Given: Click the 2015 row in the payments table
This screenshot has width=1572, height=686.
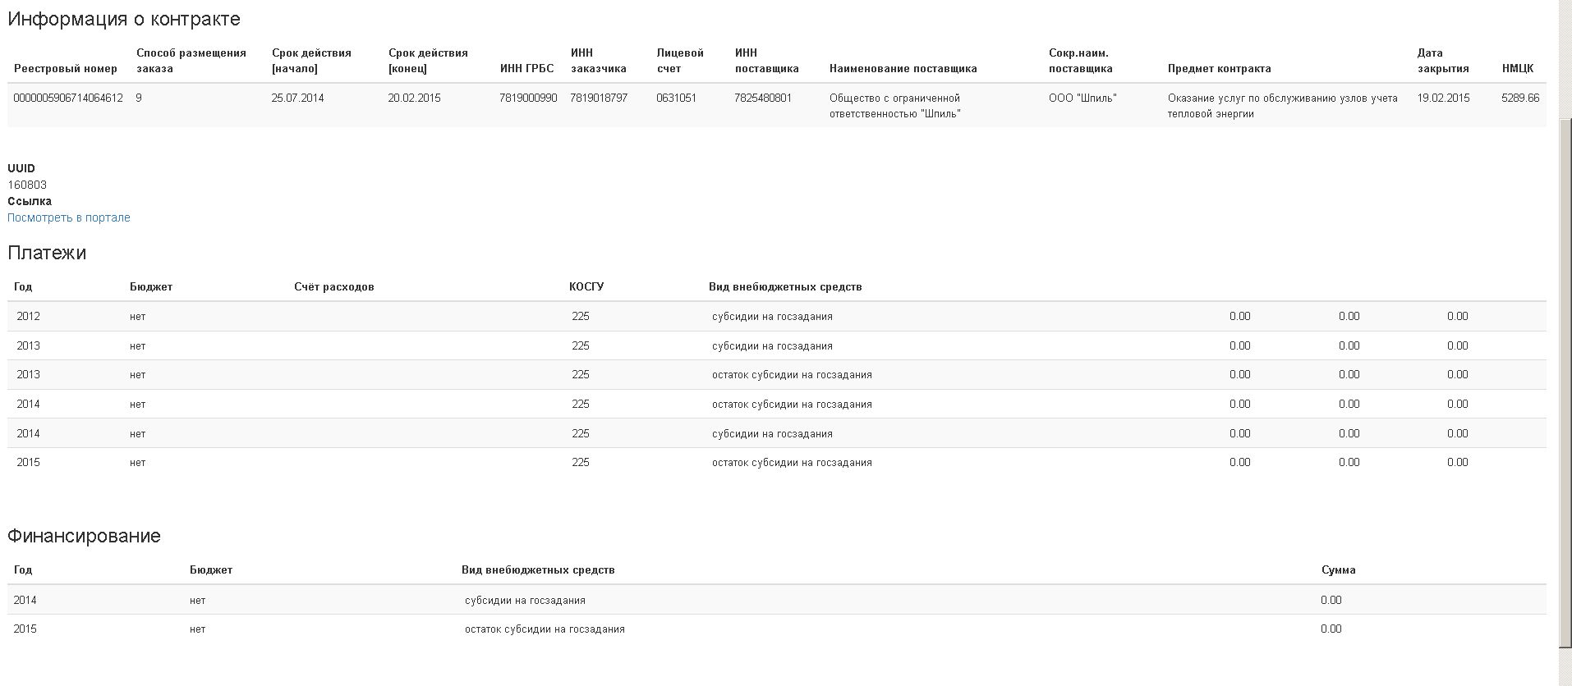Looking at the screenshot, I should click(28, 463).
